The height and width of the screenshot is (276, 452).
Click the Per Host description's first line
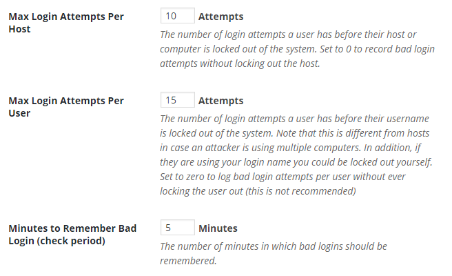tap(288, 34)
